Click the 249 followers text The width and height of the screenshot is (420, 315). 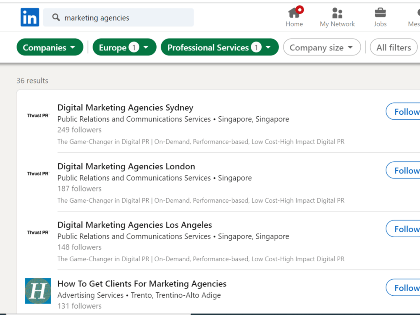(79, 130)
